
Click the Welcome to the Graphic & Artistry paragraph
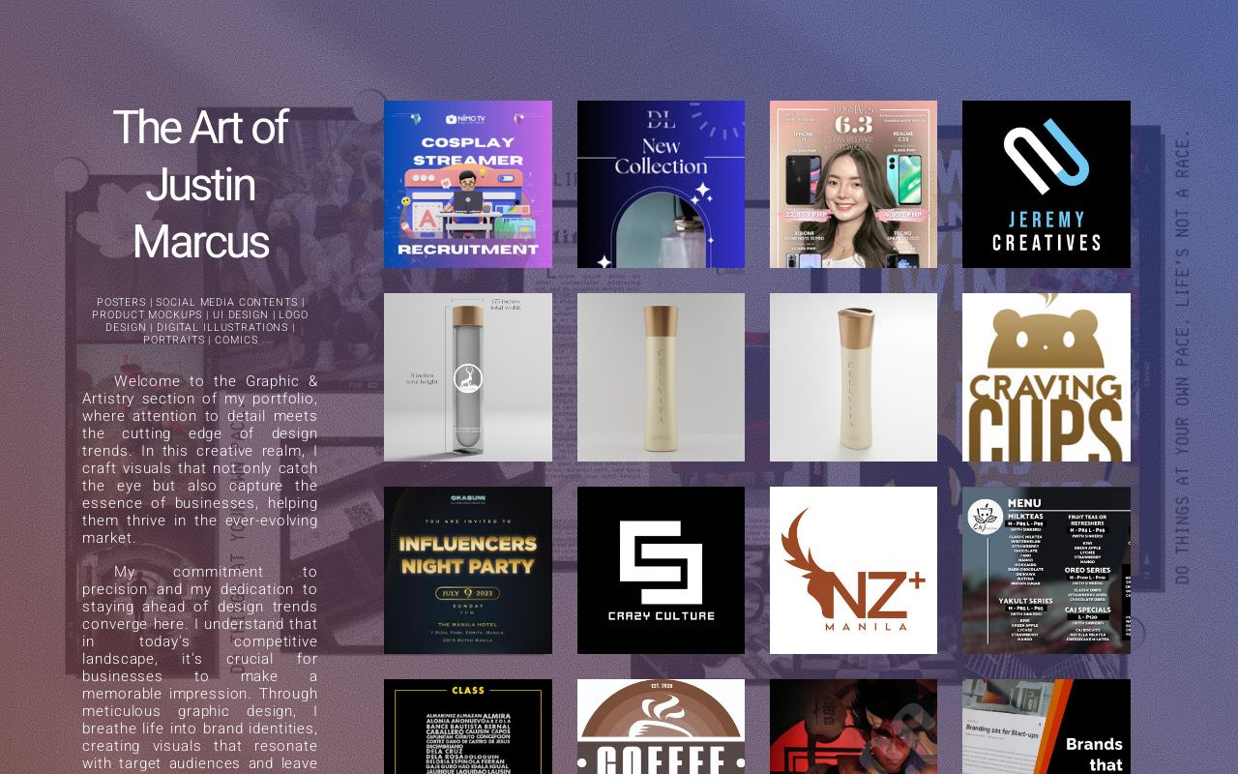200,460
